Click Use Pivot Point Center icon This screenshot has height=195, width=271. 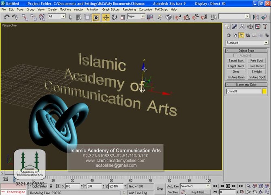150,17
